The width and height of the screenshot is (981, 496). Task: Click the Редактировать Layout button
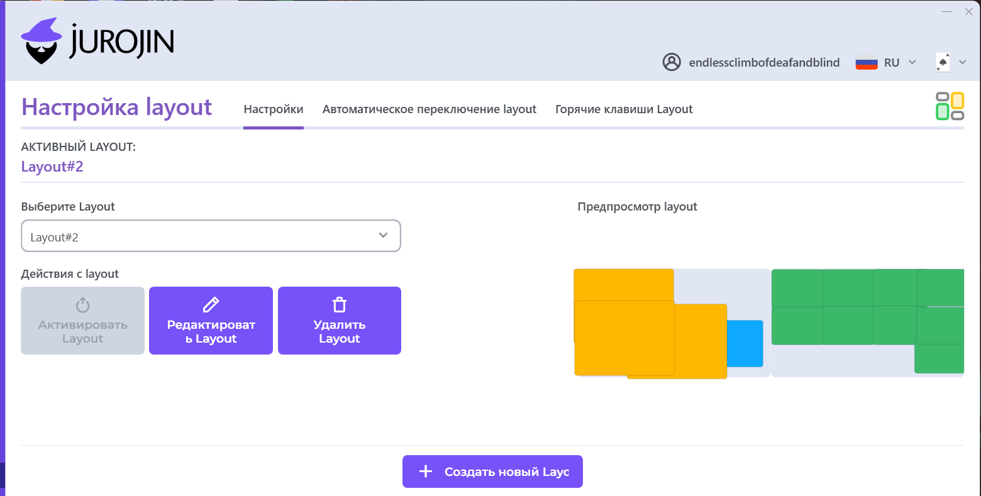click(211, 321)
